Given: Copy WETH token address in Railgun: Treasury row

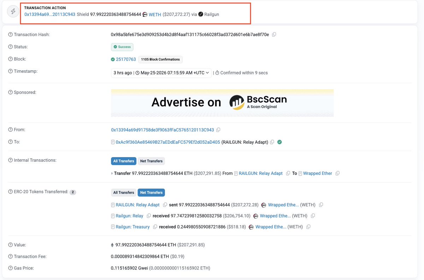Looking at the screenshot, I should click(308, 227).
